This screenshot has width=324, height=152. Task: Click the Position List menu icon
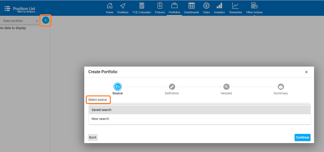[7, 8]
